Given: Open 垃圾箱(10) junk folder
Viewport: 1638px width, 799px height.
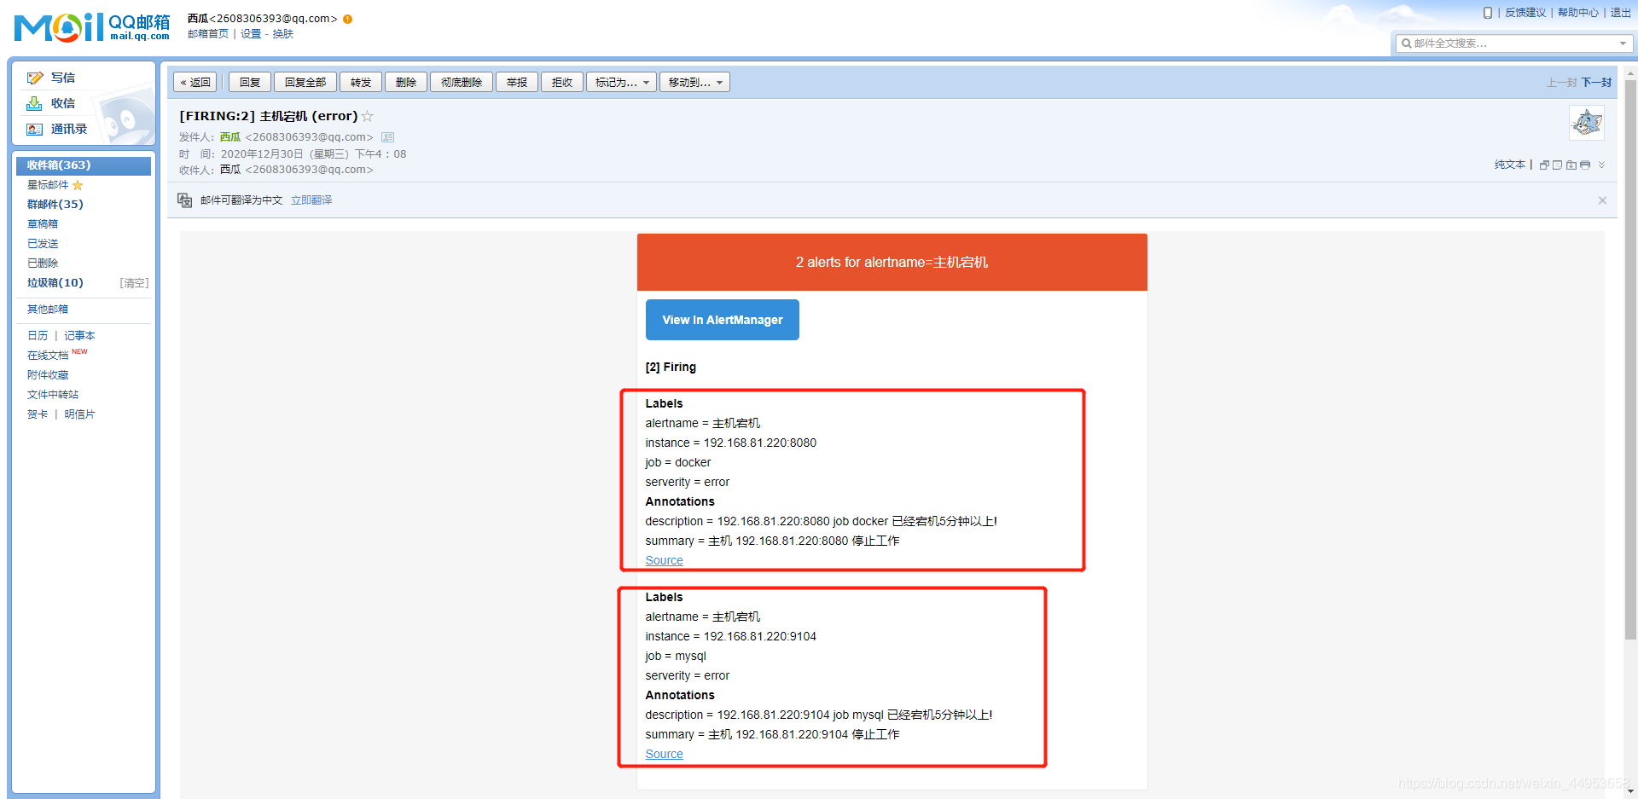Looking at the screenshot, I should pyautogui.click(x=55, y=283).
